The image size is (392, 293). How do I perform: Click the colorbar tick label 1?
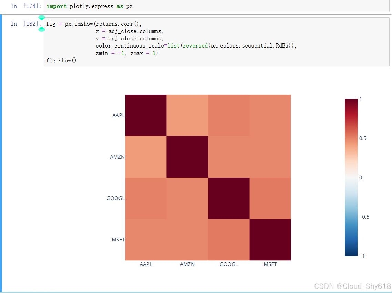click(361, 99)
